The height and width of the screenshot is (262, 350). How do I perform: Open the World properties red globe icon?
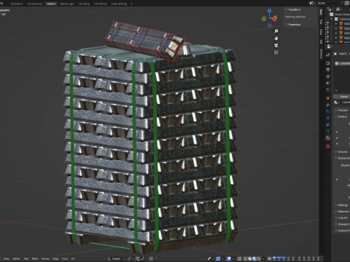[328, 90]
